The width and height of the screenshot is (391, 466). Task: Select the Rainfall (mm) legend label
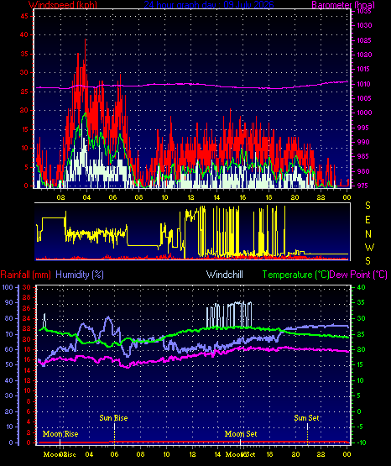pyautogui.click(x=26, y=275)
